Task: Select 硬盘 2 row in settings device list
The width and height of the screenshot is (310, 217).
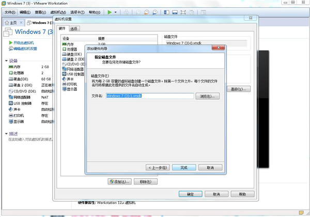Action: pos(73,59)
